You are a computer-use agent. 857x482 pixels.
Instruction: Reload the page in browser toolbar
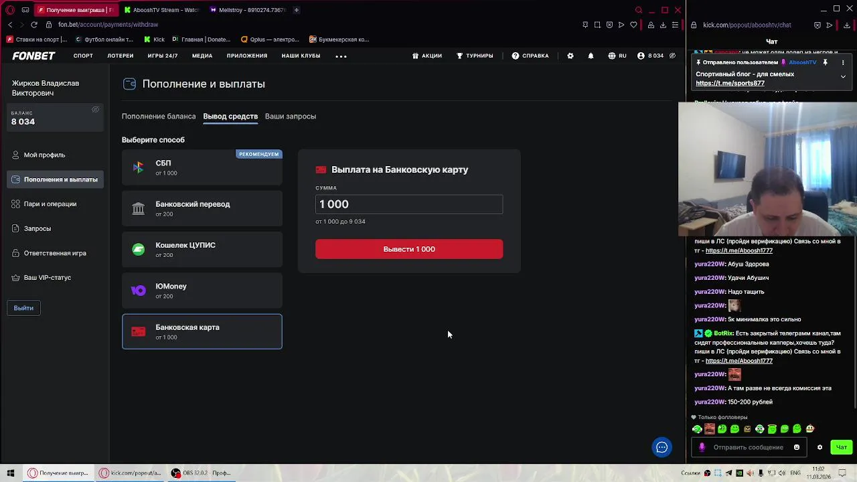tap(34, 25)
